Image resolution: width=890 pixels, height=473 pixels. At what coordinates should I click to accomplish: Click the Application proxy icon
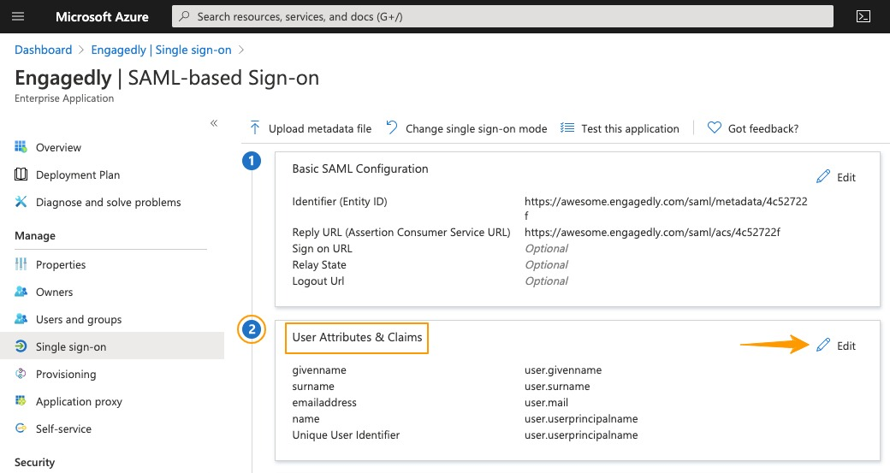click(21, 401)
